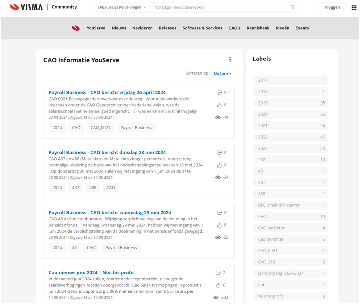Click views eye icon on Cao-nieuws juni post

click(x=216, y=297)
